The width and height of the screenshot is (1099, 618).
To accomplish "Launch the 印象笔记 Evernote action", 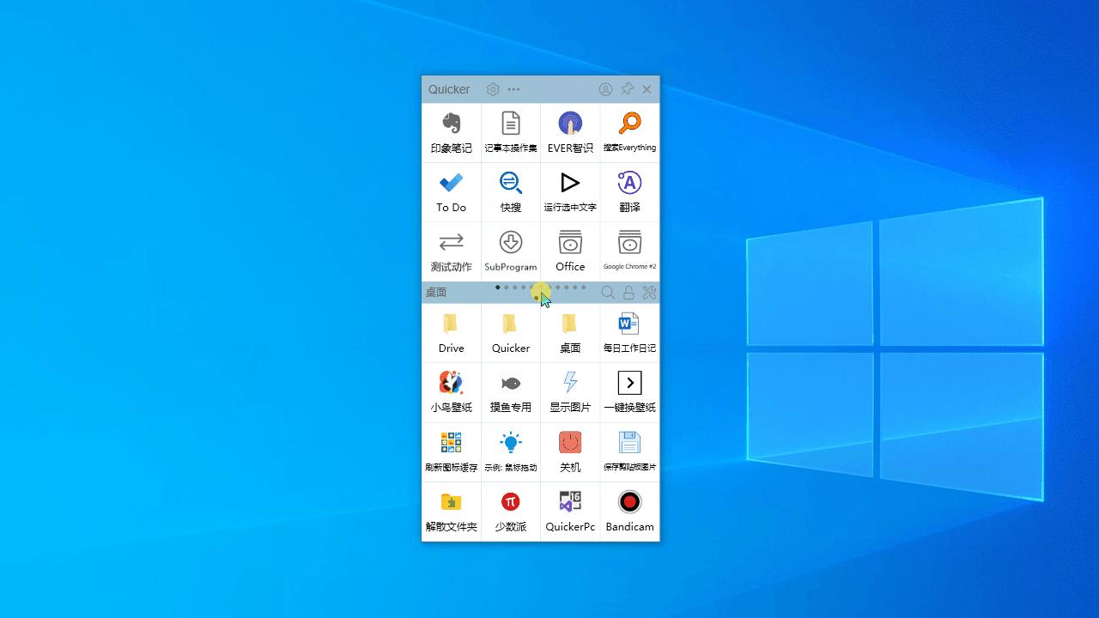I will [451, 131].
